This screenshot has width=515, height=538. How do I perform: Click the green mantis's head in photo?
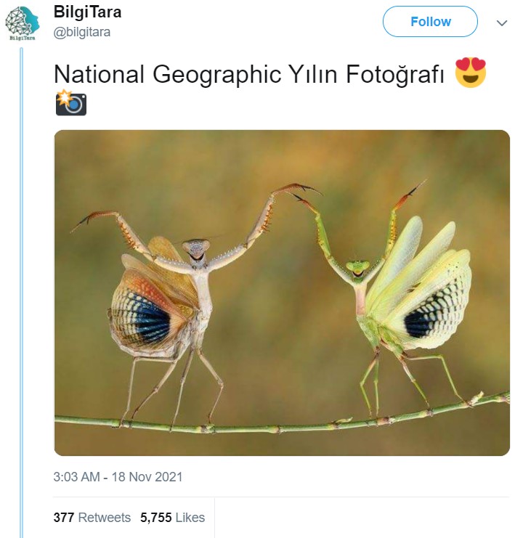pos(357,269)
